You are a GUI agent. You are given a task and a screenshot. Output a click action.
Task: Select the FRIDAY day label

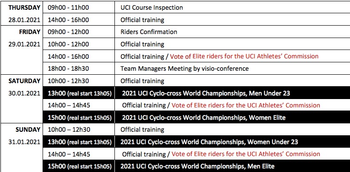31,32
